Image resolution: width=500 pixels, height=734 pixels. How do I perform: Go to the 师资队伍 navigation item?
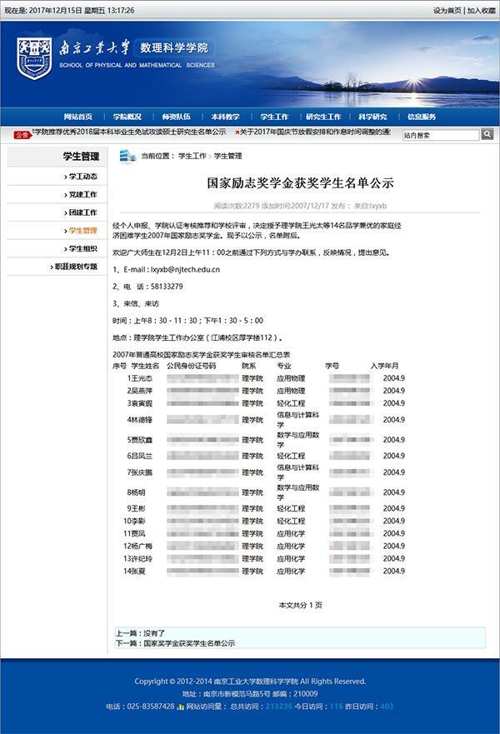point(176,117)
